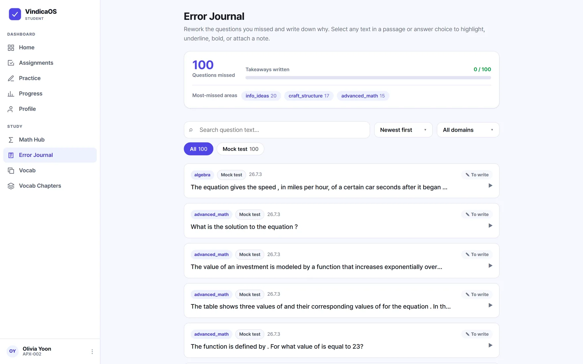Navigate to Progress
Screen dimensions: 583x364
pos(50,94)
